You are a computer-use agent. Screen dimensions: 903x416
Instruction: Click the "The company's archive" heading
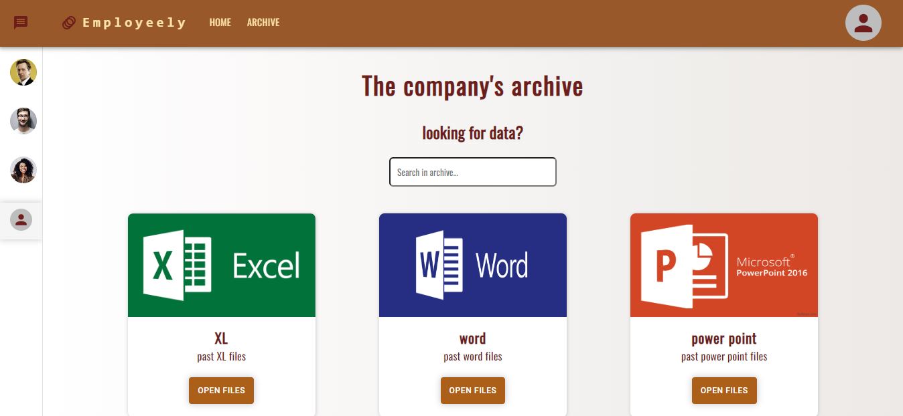473,86
